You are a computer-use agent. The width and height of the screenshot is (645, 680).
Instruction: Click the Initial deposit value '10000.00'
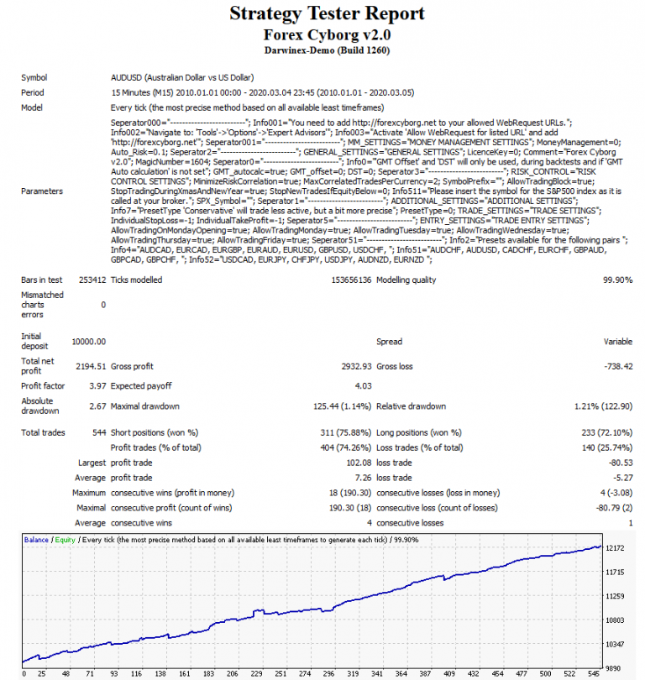coord(89,342)
